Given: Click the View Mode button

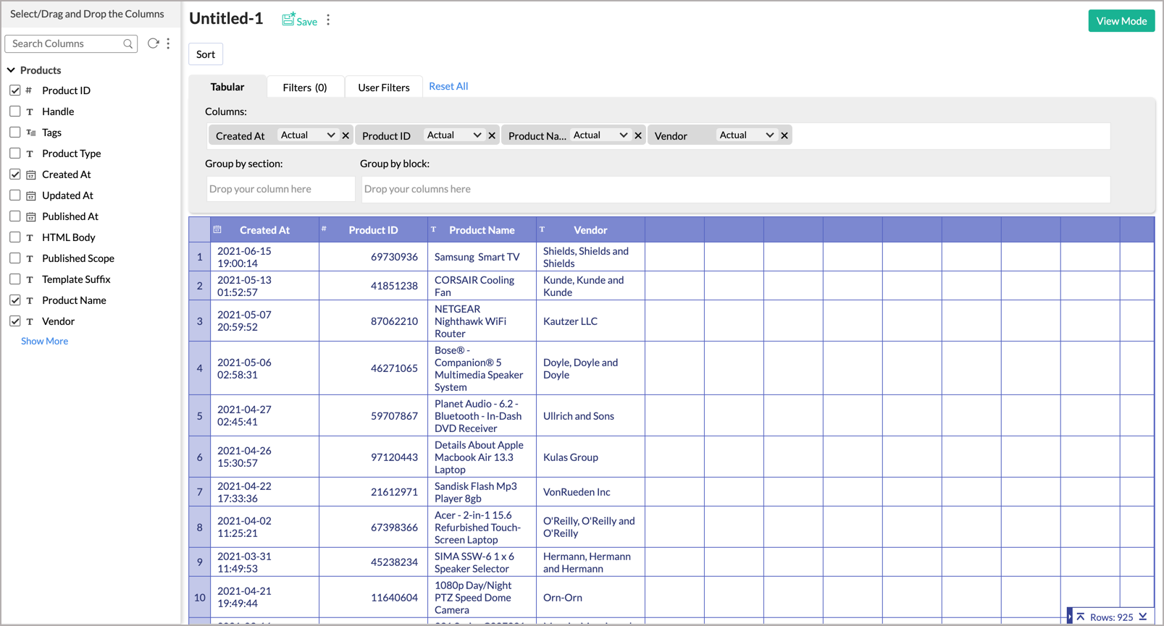Looking at the screenshot, I should (x=1121, y=21).
